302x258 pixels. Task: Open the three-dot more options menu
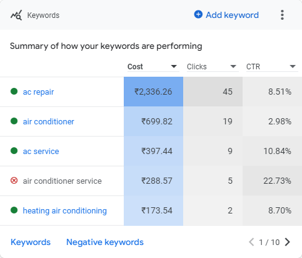282,15
